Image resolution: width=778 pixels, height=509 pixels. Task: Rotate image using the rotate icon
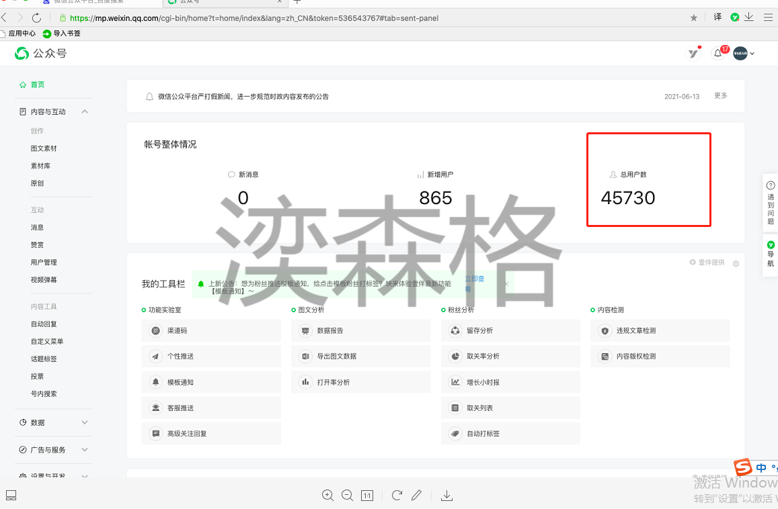click(397, 496)
